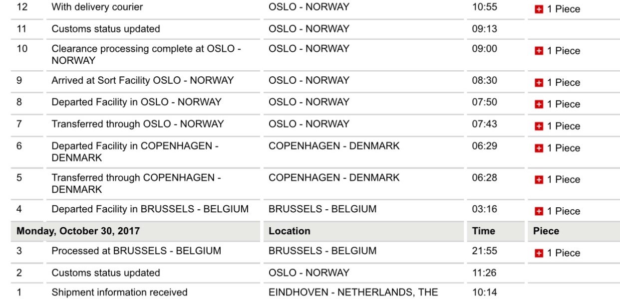Image resolution: width=620 pixels, height=299 pixels.
Task: Click the 1 Piece text at 06:28
Action: point(564,180)
